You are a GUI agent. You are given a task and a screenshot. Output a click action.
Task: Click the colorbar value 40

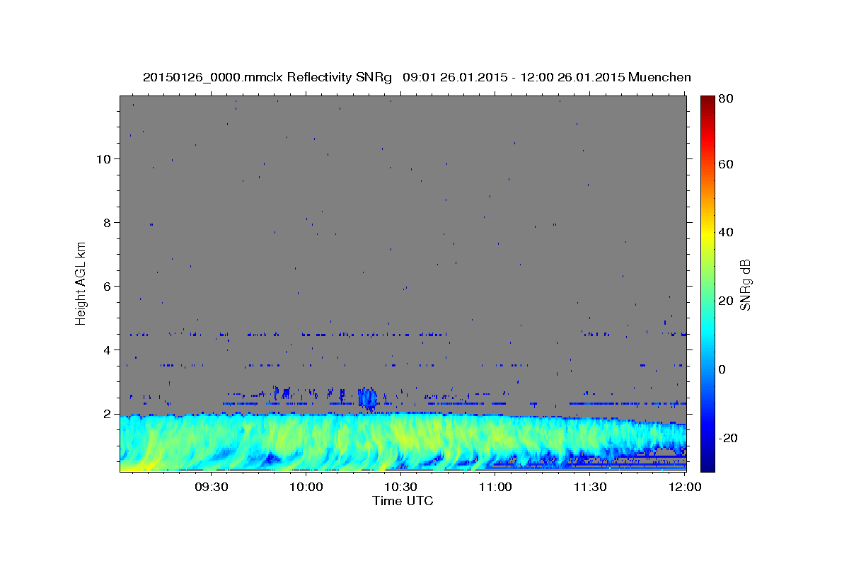pyautogui.click(x=726, y=232)
